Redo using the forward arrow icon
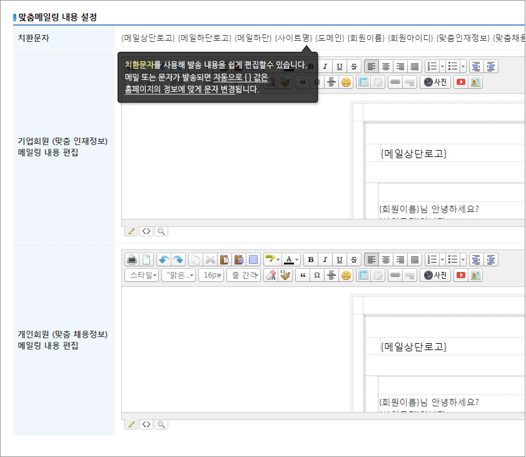The height and width of the screenshot is (457, 526). [178, 259]
